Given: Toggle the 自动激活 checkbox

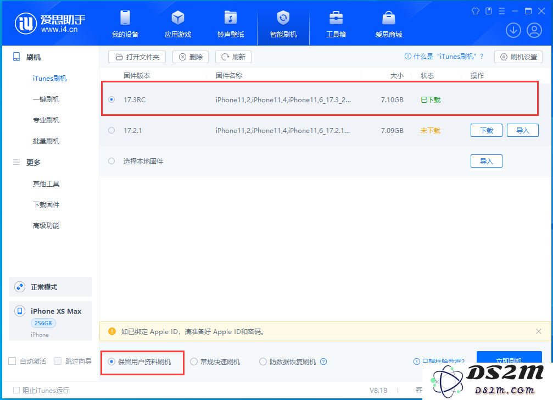Looking at the screenshot, I should [12, 361].
